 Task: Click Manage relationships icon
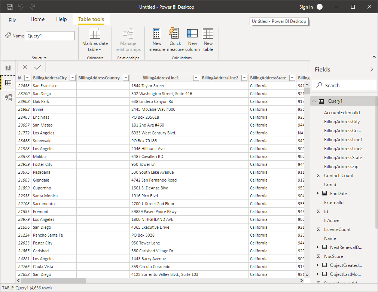[128, 34]
